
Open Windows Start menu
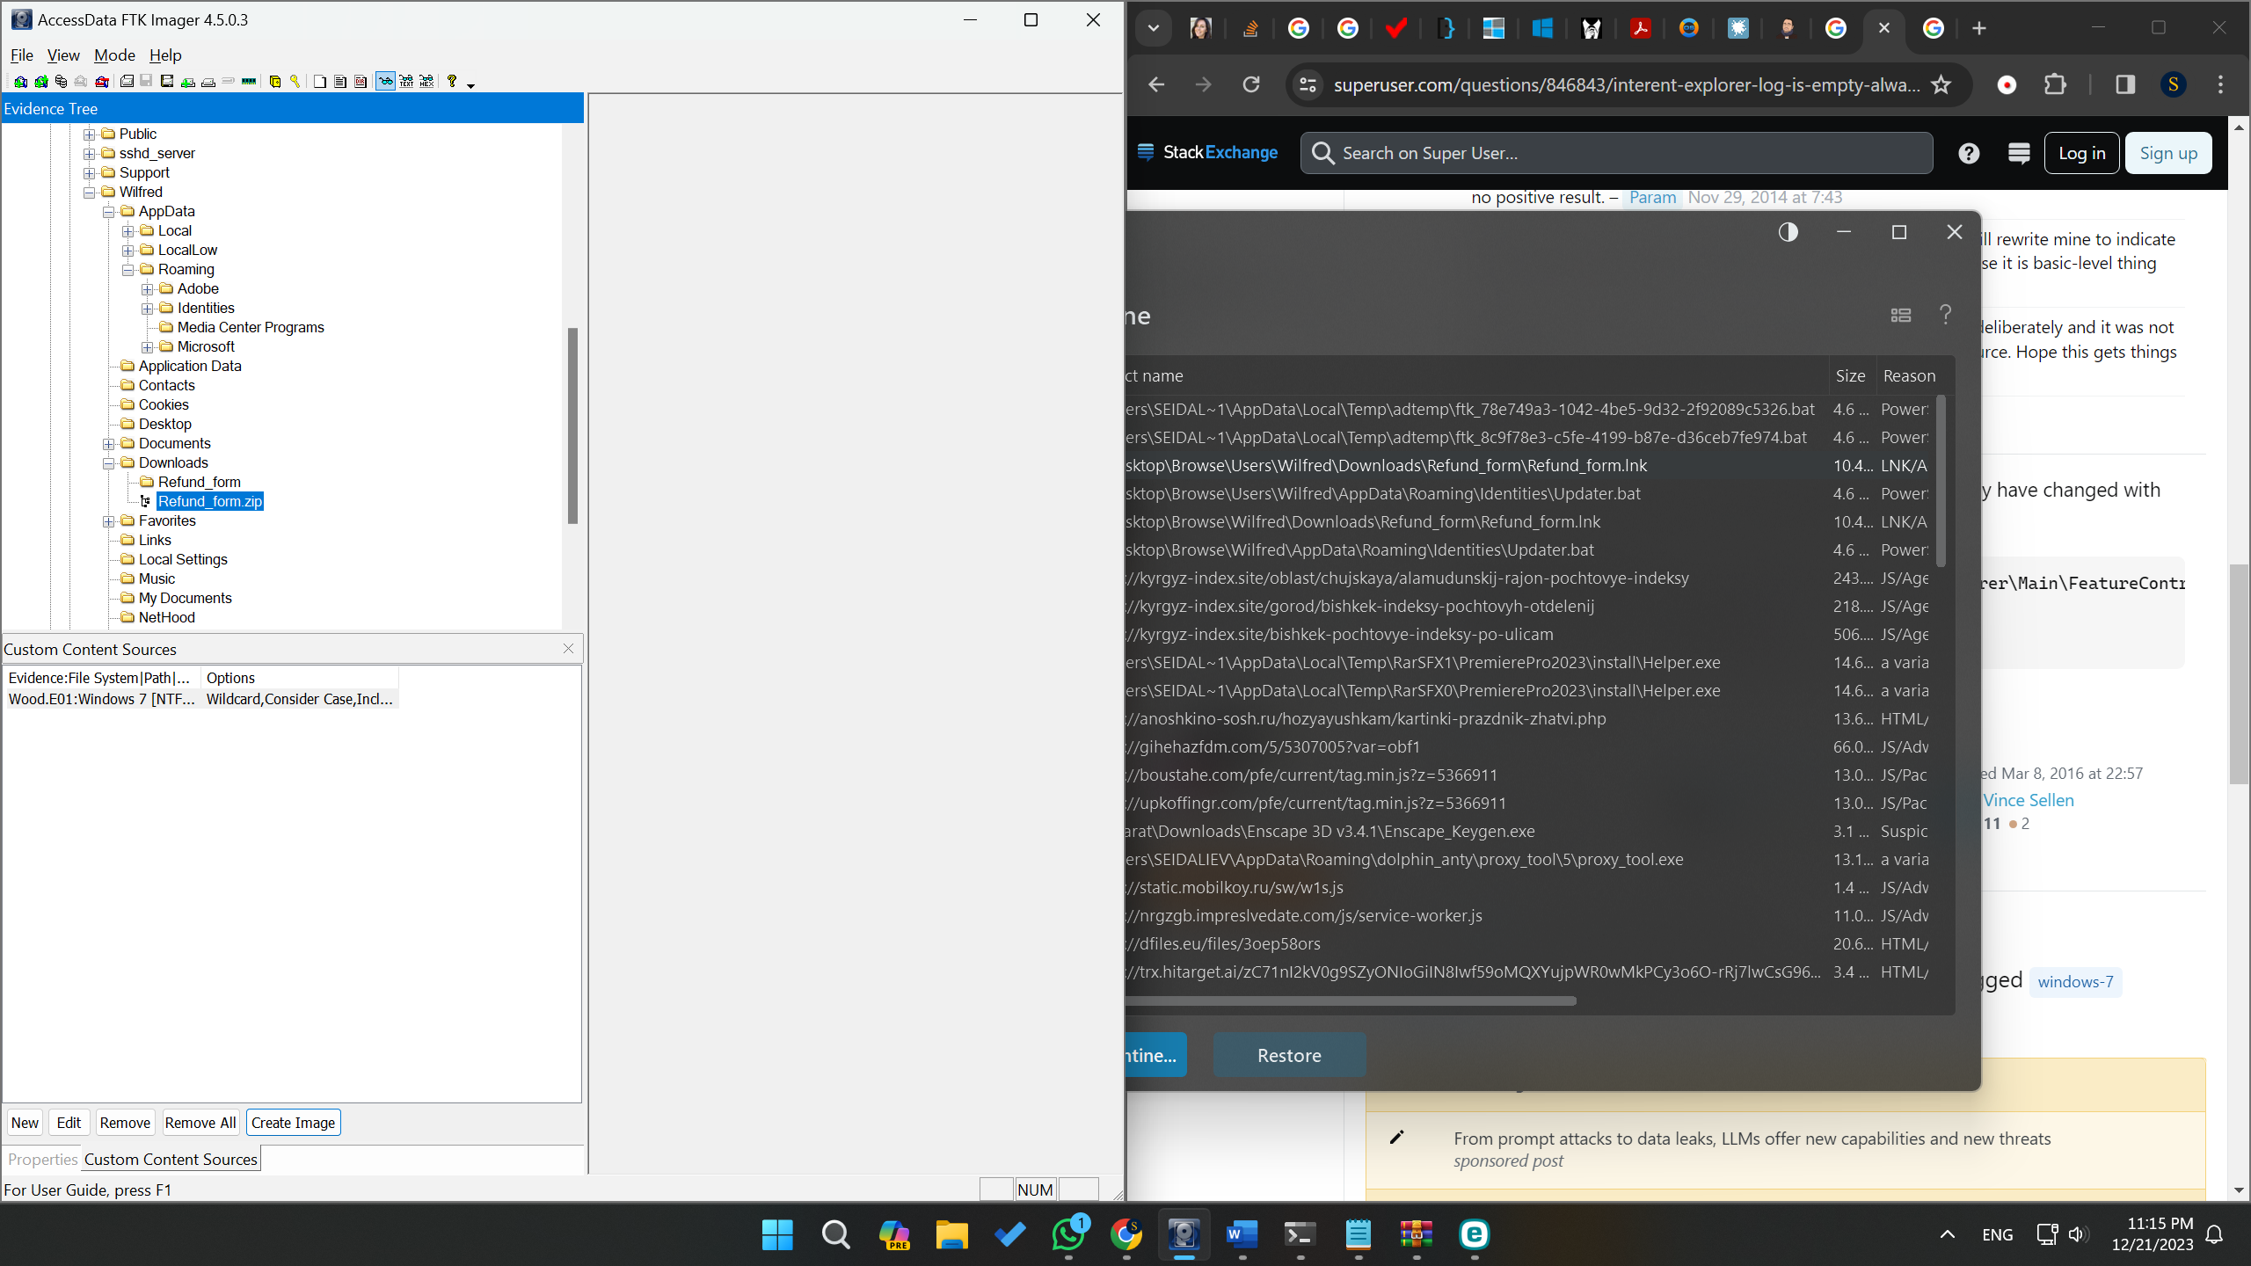pos(777,1234)
